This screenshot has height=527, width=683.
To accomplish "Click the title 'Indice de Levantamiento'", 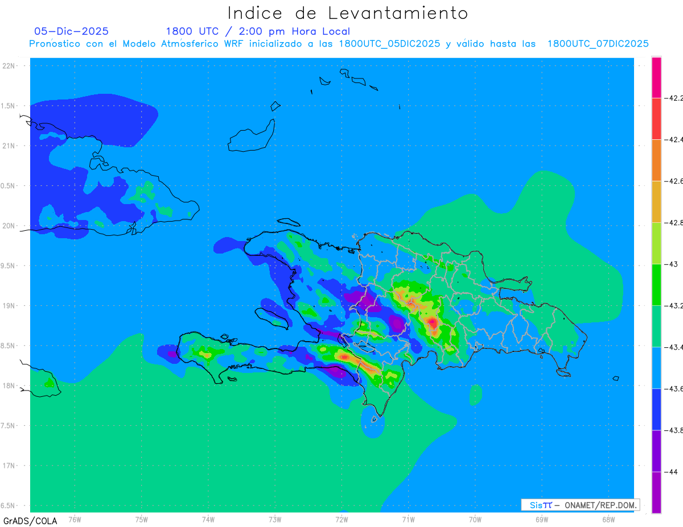I will (347, 13).
